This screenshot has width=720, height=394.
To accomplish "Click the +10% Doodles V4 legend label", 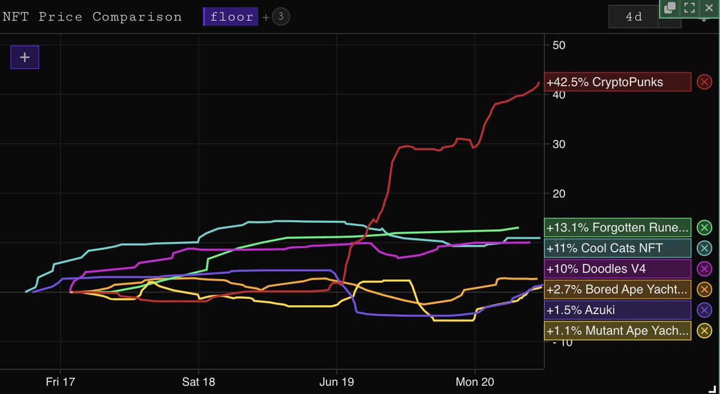I will (618, 269).
